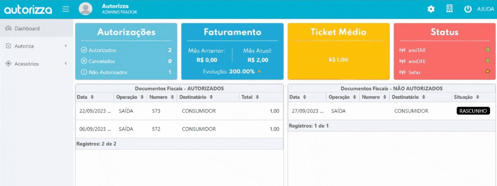Click the user avatar picture
The width and height of the screenshot is (497, 186).
point(86,9)
